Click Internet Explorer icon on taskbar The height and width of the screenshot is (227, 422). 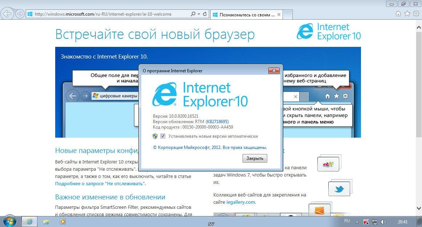(x=29, y=221)
